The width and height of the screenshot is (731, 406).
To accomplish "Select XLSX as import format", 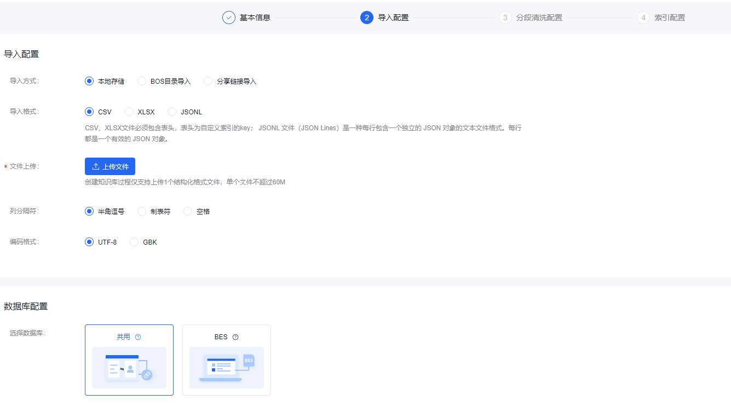I will click(x=129, y=111).
